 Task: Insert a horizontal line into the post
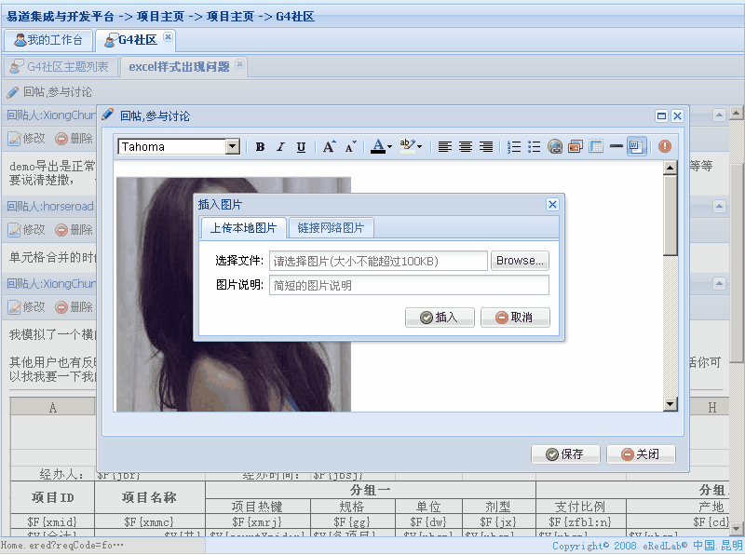pos(614,146)
